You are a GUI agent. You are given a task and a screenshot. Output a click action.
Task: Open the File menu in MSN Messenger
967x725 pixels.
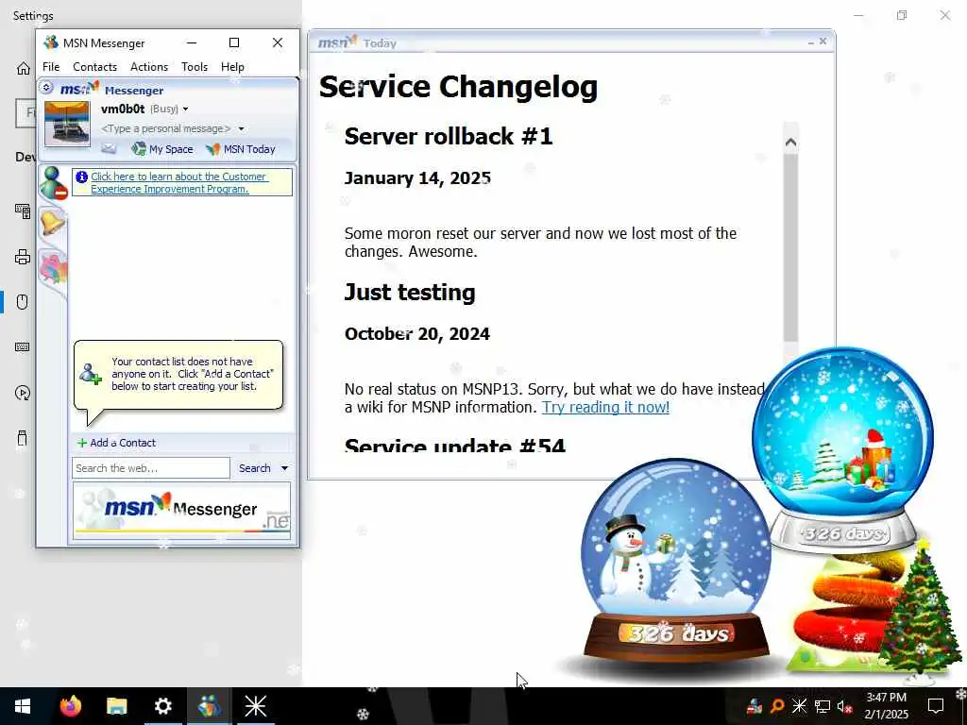51,67
